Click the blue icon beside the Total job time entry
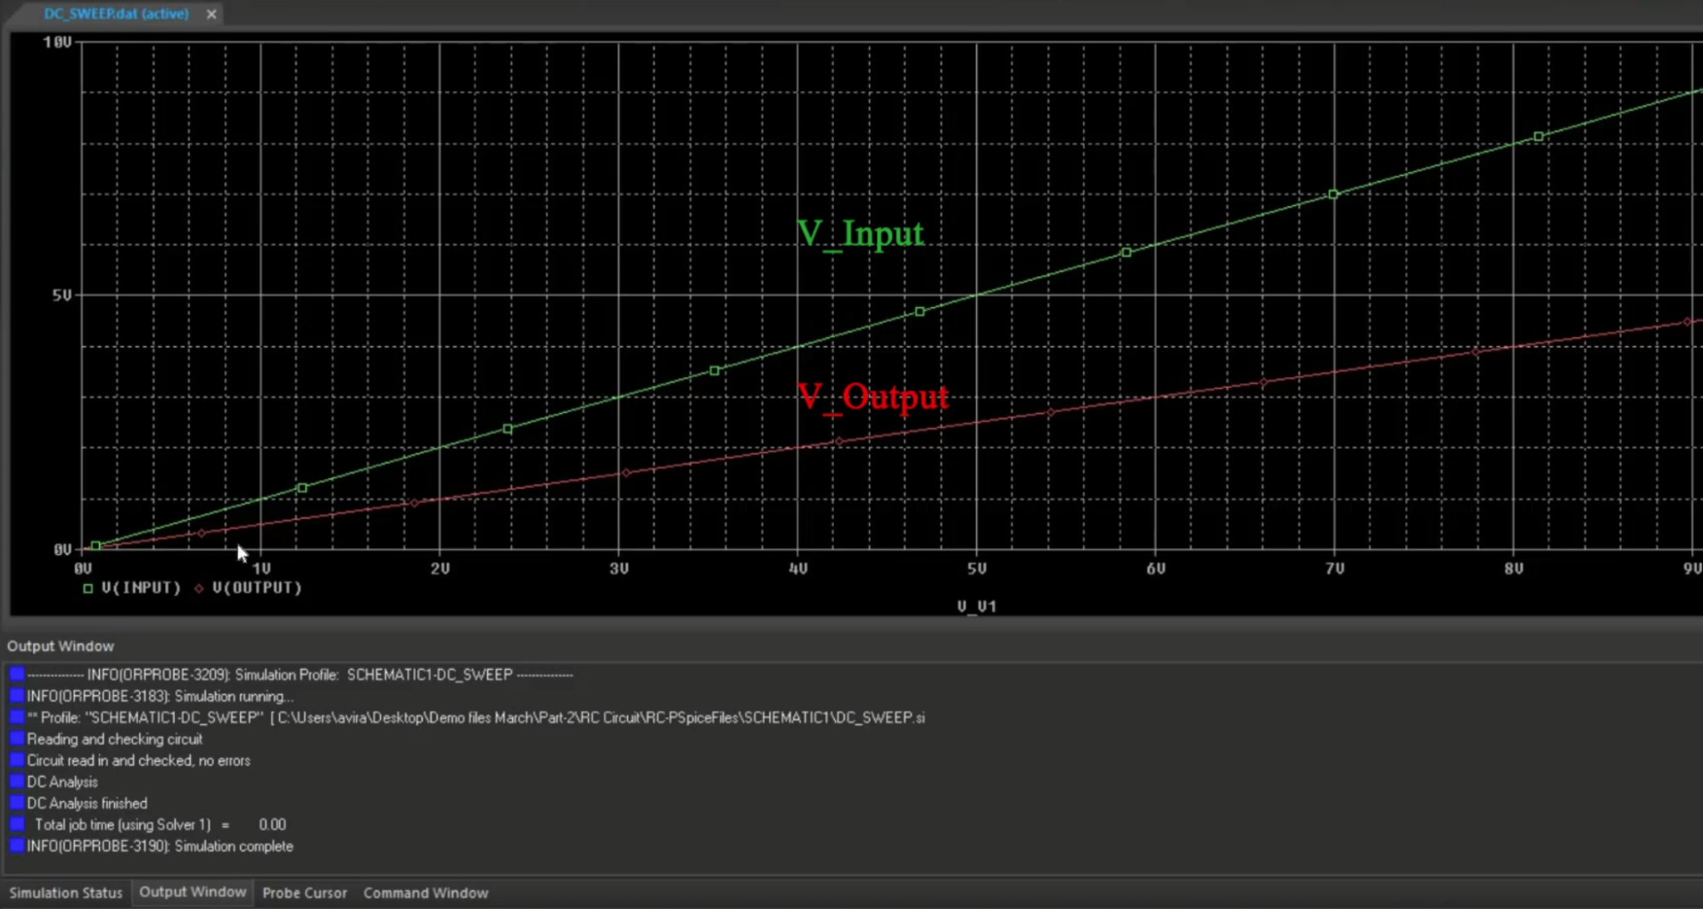 pyautogui.click(x=15, y=824)
